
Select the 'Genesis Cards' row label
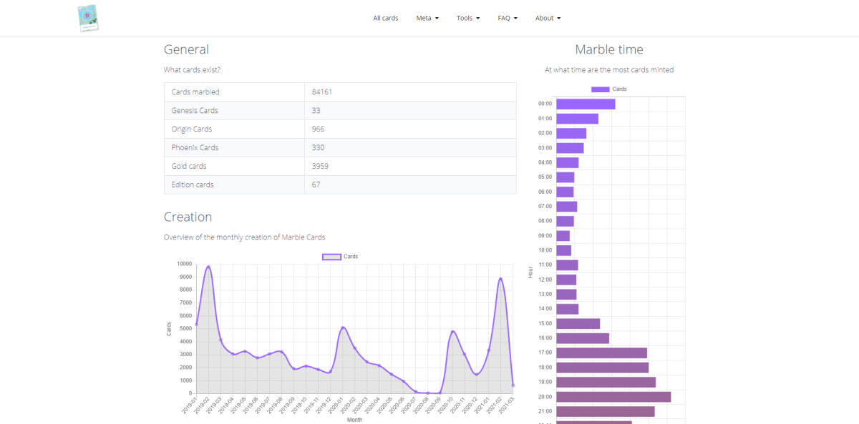click(195, 111)
